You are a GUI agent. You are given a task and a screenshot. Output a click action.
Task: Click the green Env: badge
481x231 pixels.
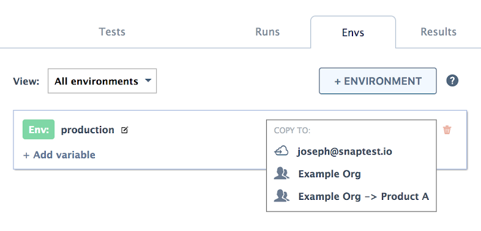pos(39,130)
